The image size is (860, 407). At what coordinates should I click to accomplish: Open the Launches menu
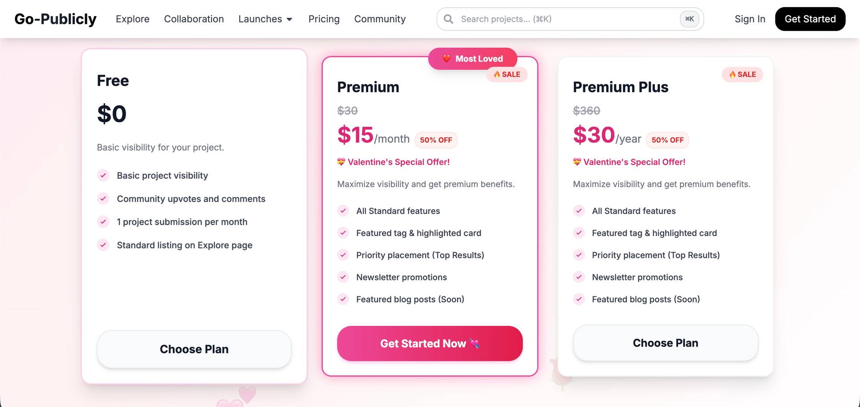(260, 19)
